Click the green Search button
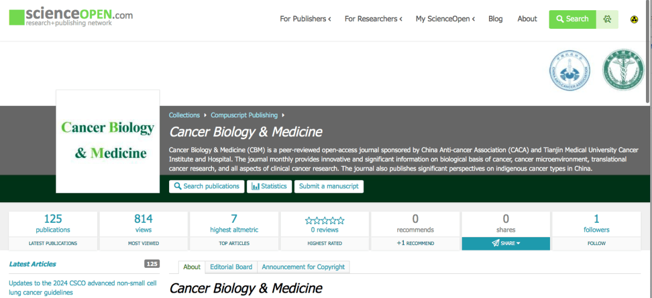The height and width of the screenshot is (298, 652). [572, 19]
